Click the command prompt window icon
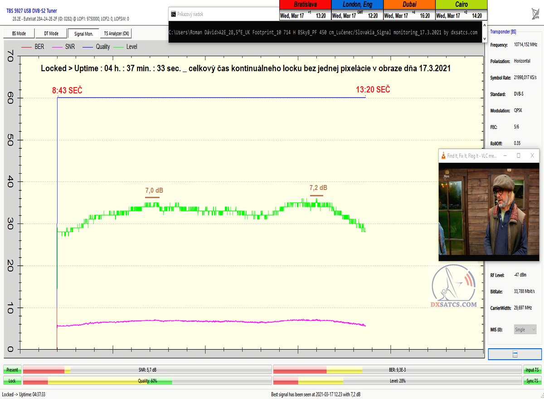544x399 pixels. 173,14
